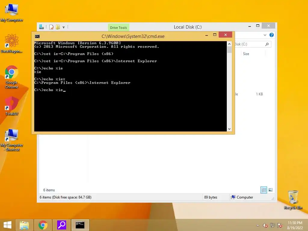Open the purple search app in taskbar
This screenshot has height=231, width=308.
coord(62,225)
